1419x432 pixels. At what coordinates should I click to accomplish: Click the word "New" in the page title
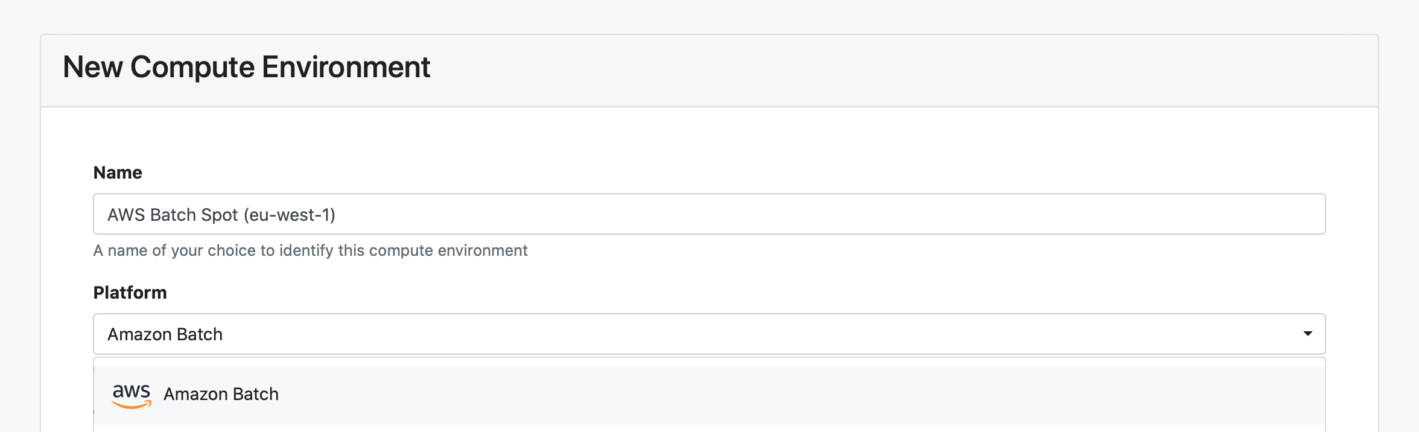click(92, 67)
